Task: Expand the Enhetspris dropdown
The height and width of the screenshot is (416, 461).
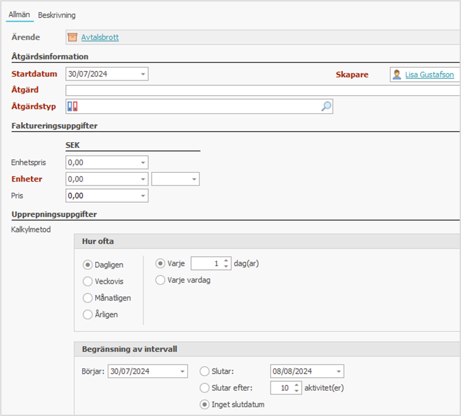Action: [143, 163]
